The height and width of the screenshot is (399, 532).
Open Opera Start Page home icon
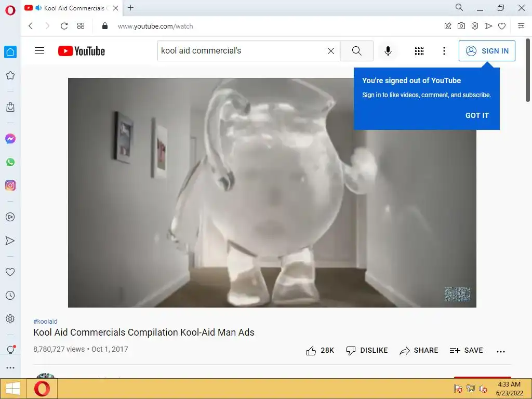(10, 52)
